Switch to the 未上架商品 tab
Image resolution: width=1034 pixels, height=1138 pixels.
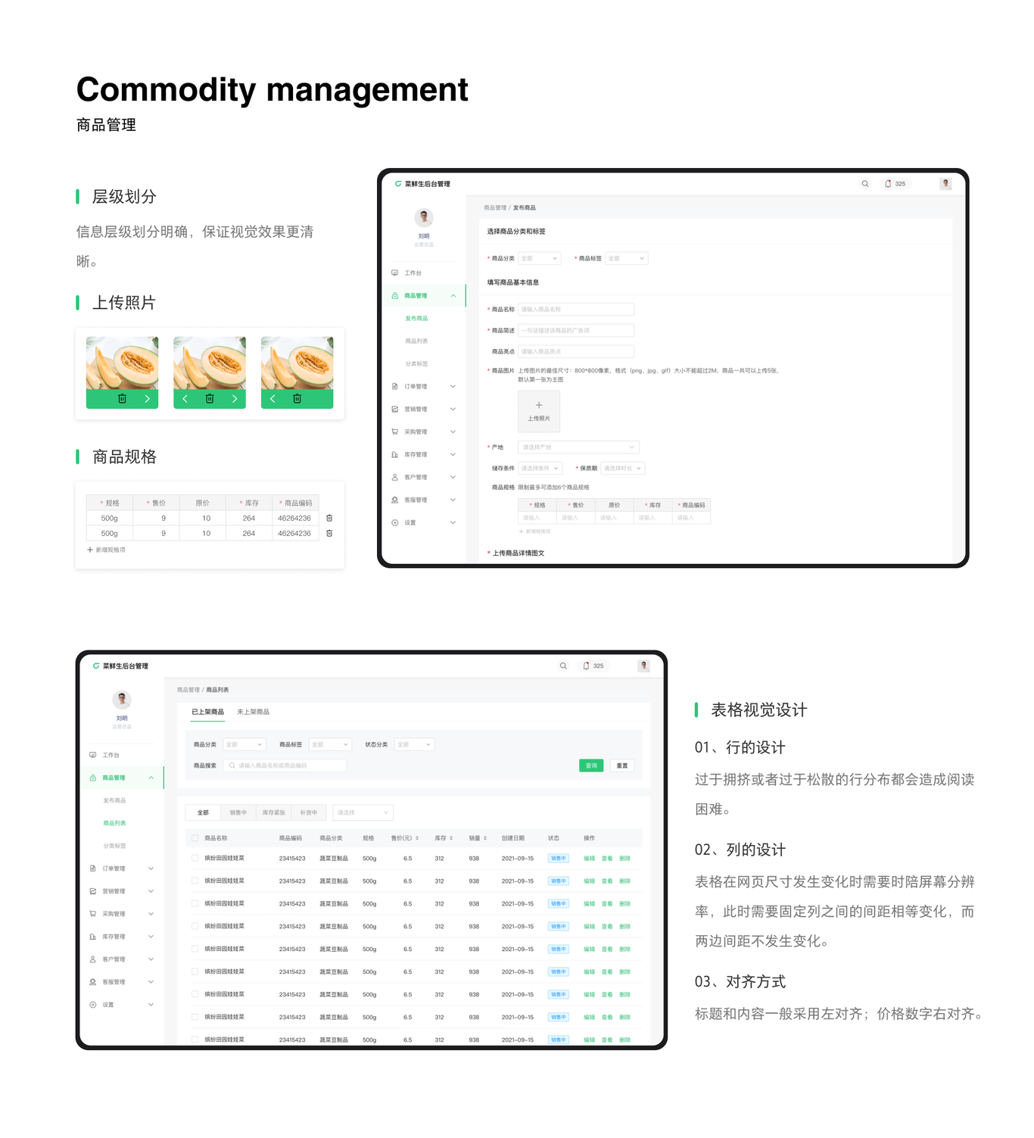coord(253,712)
